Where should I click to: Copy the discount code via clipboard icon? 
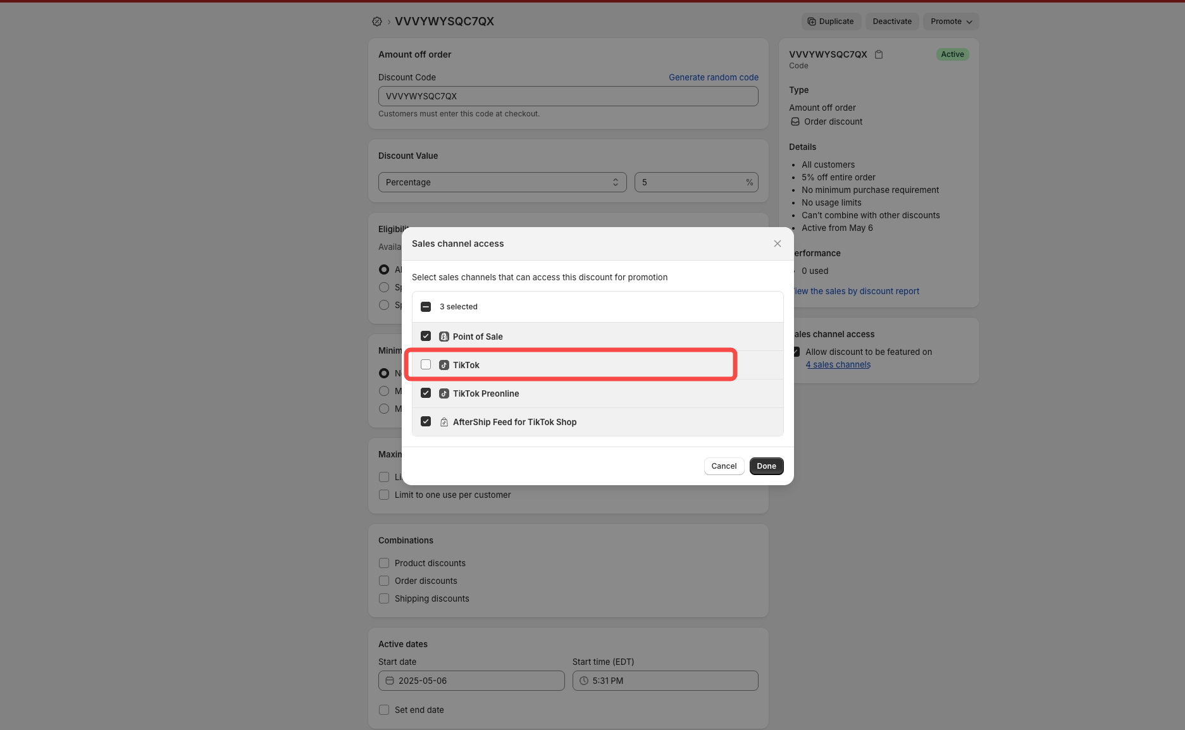[x=879, y=54]
